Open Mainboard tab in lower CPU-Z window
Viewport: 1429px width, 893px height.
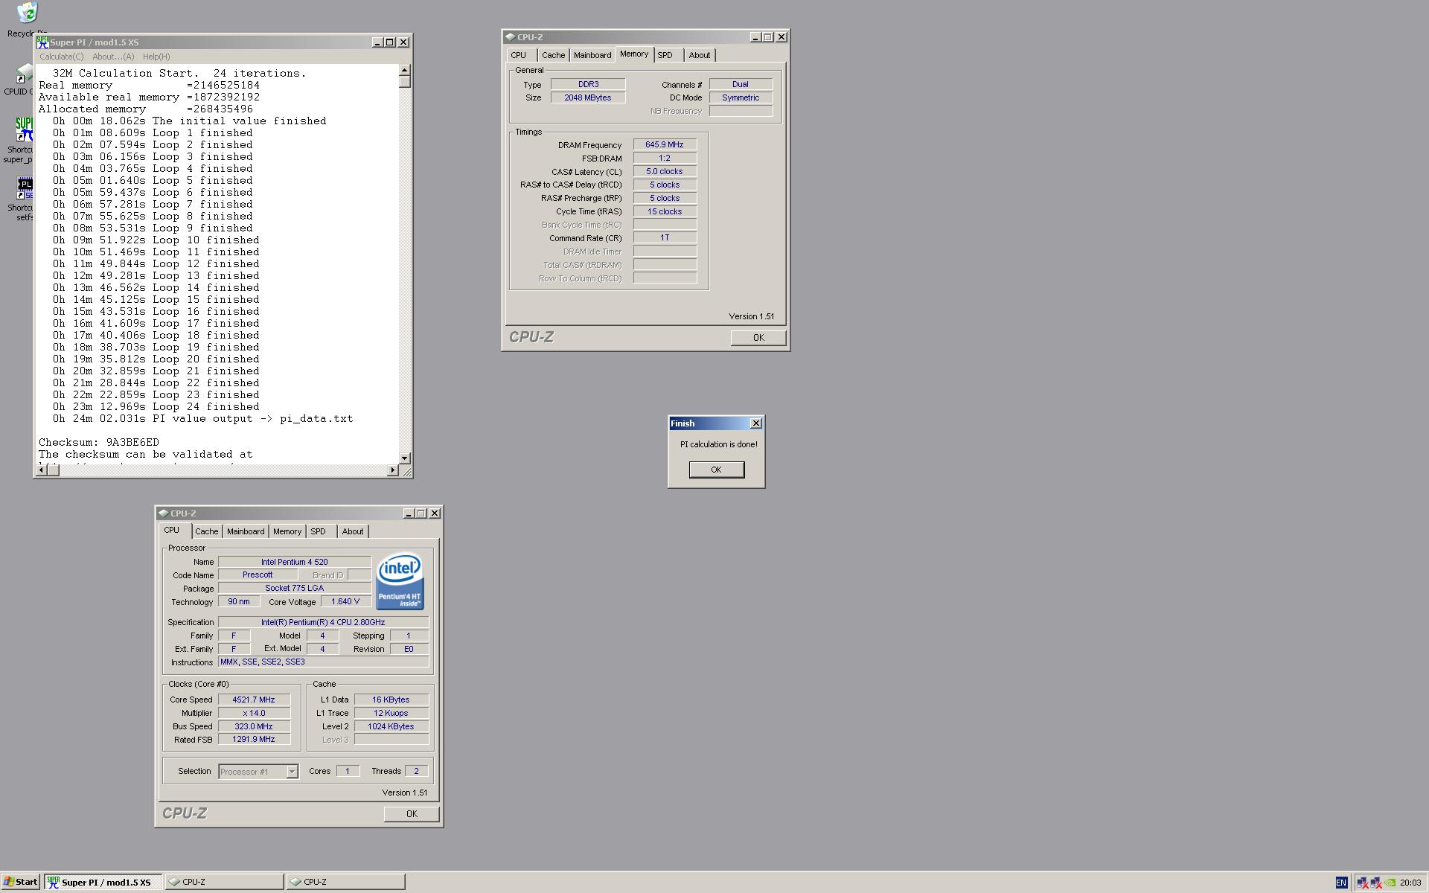pos(246,531)
